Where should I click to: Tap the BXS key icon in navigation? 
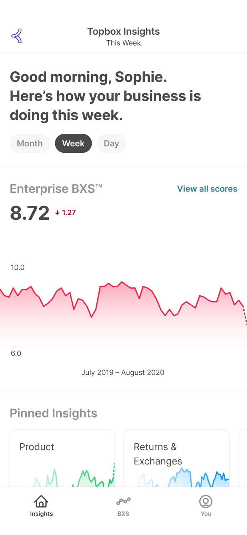tap(123, 501)
